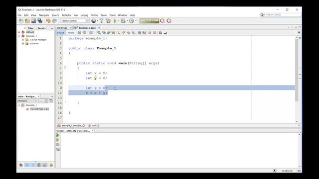Click the Start Macro Recording red icon
The width and height of the screenshot is (319, 179).
(150, 33)
